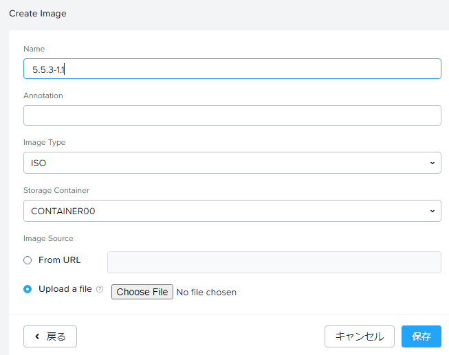Screen dimensions: 449x355
Task: Click the 'Upload a file' label text
Action: 65,289
